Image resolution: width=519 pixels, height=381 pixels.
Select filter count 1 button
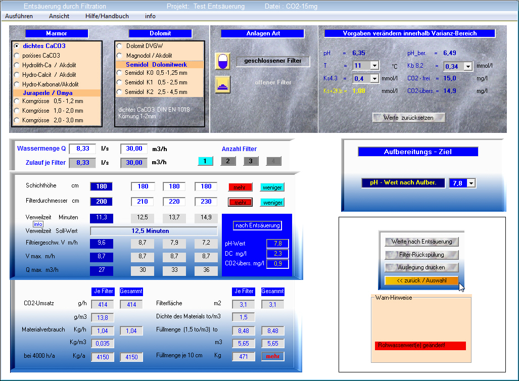[x=205, y=161]
